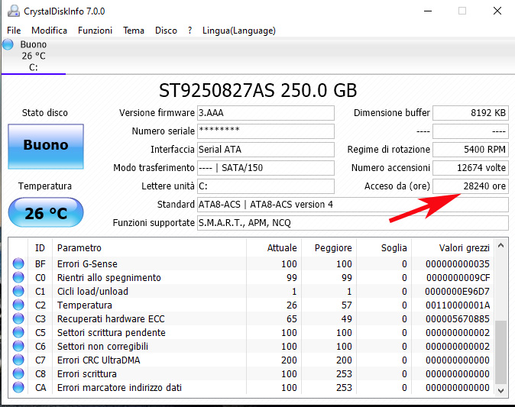Select the Settori scrittura pendente text

112,333
